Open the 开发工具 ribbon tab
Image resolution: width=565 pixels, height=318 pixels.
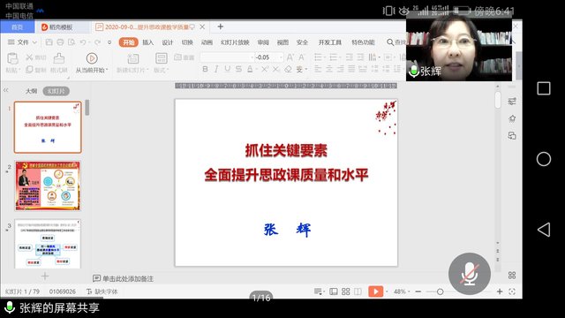(329, 42)
